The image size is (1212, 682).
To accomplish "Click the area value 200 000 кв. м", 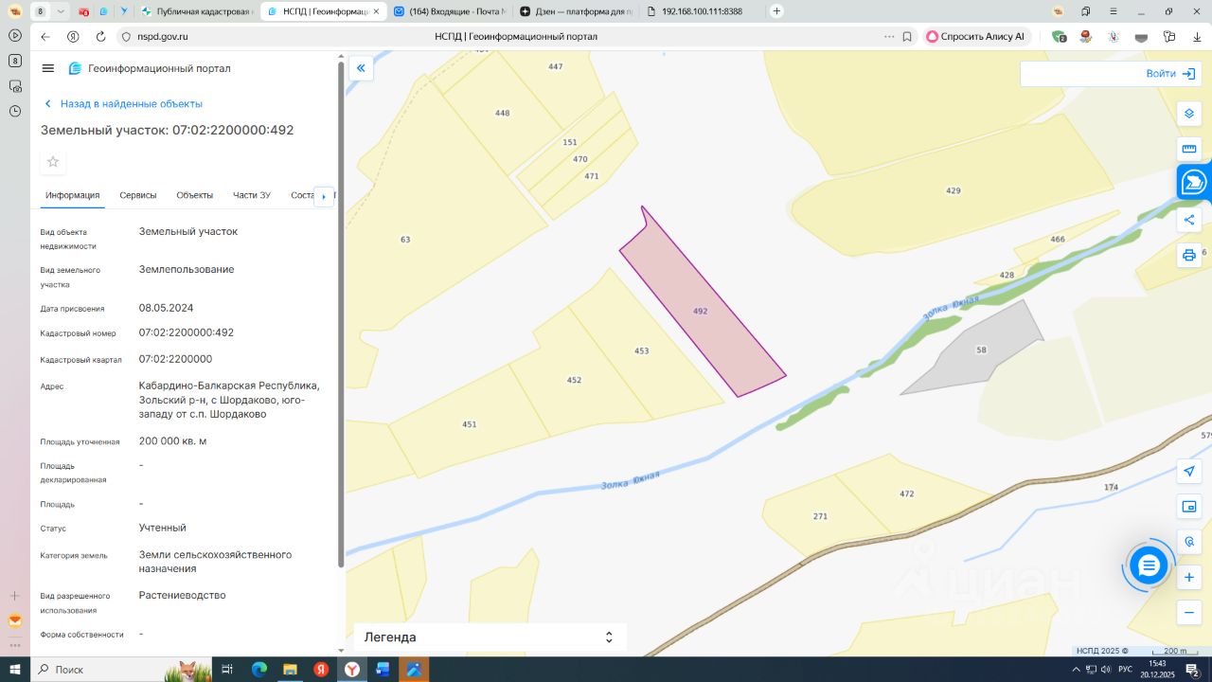I will pos(172,441).
